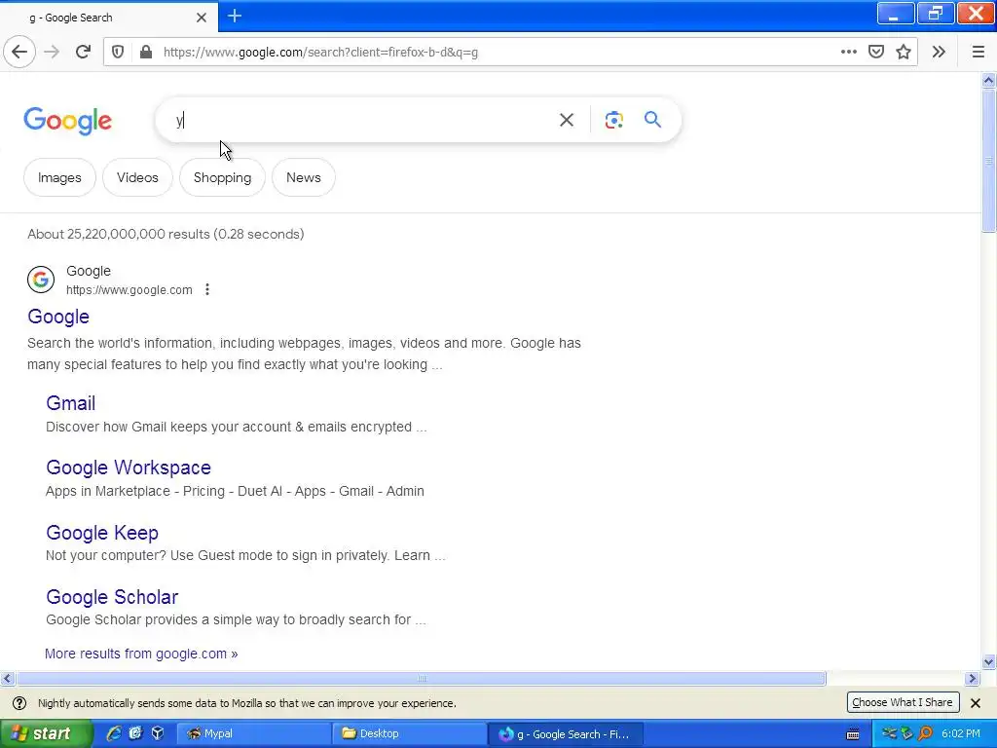This screenshot has width=997, height=748.
Task: Click the network tray icon
Action: (889, 733)
